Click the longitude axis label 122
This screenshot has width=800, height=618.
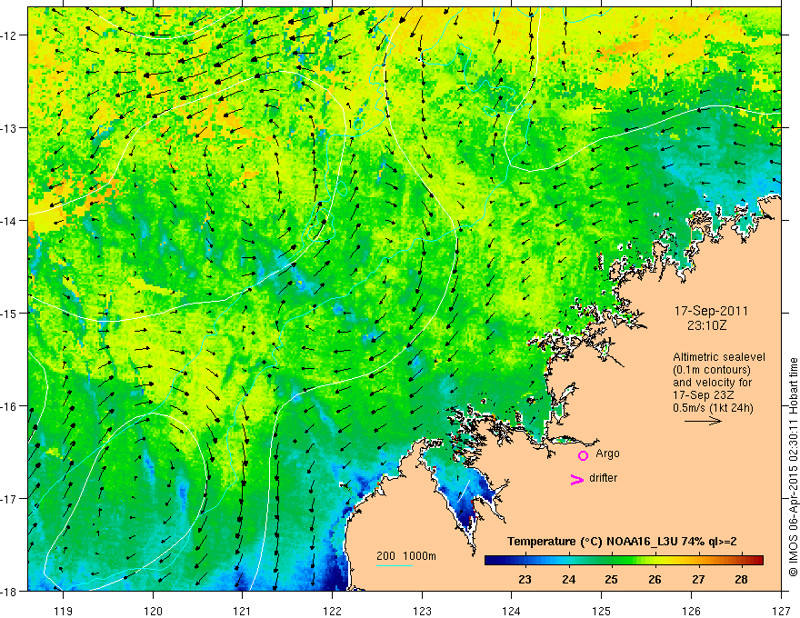coord(332,611)
